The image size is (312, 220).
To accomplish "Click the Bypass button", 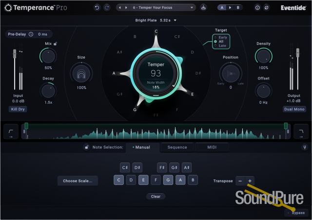I will tap(296, 213).
